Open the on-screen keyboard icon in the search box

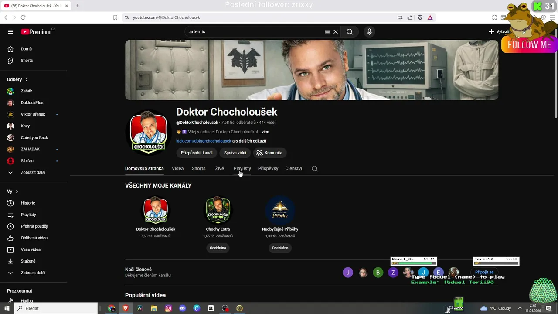pyautogui.click(x=328, y=32)
